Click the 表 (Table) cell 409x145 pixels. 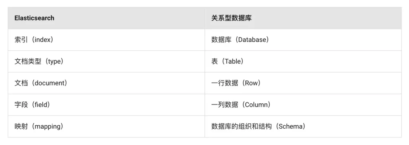click(x=303, y=61)
